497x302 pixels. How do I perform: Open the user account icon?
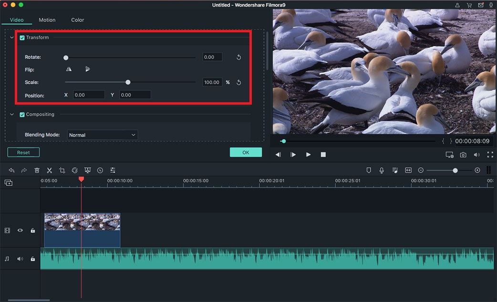457,5
